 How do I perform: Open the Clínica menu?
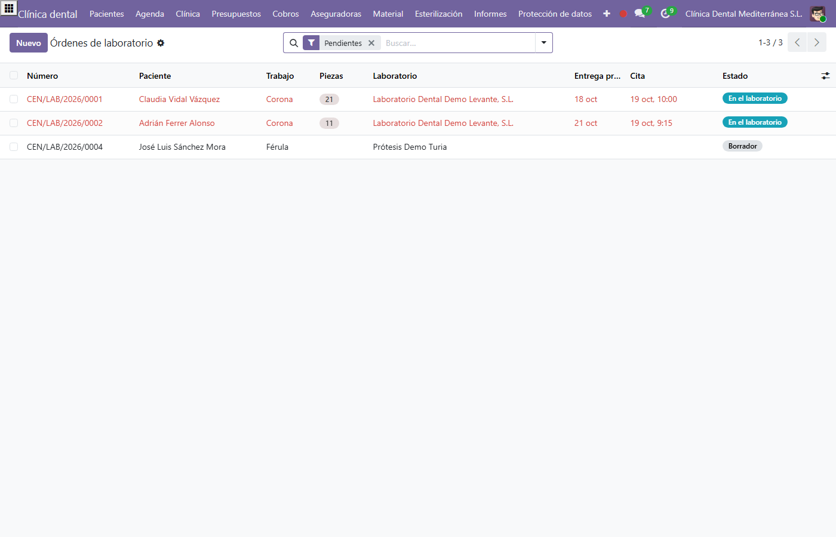188,14
